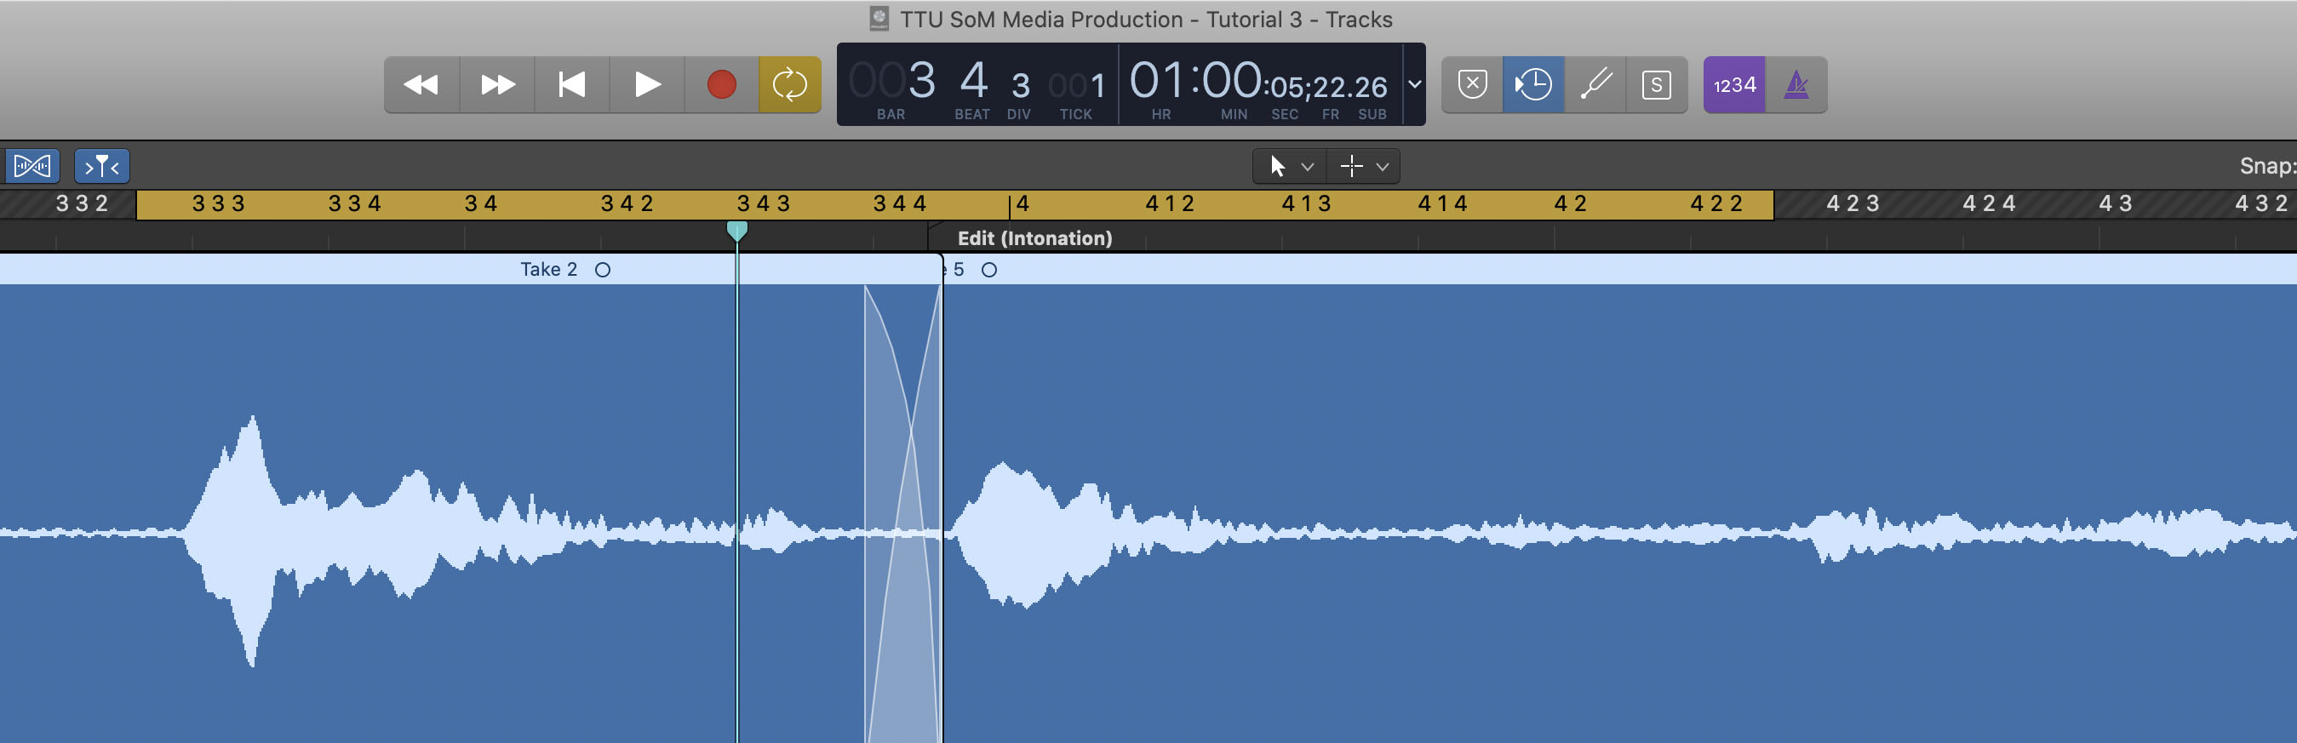Toggle Cycle mode off
The image size is (2297, 743).
tap(789, 84)
